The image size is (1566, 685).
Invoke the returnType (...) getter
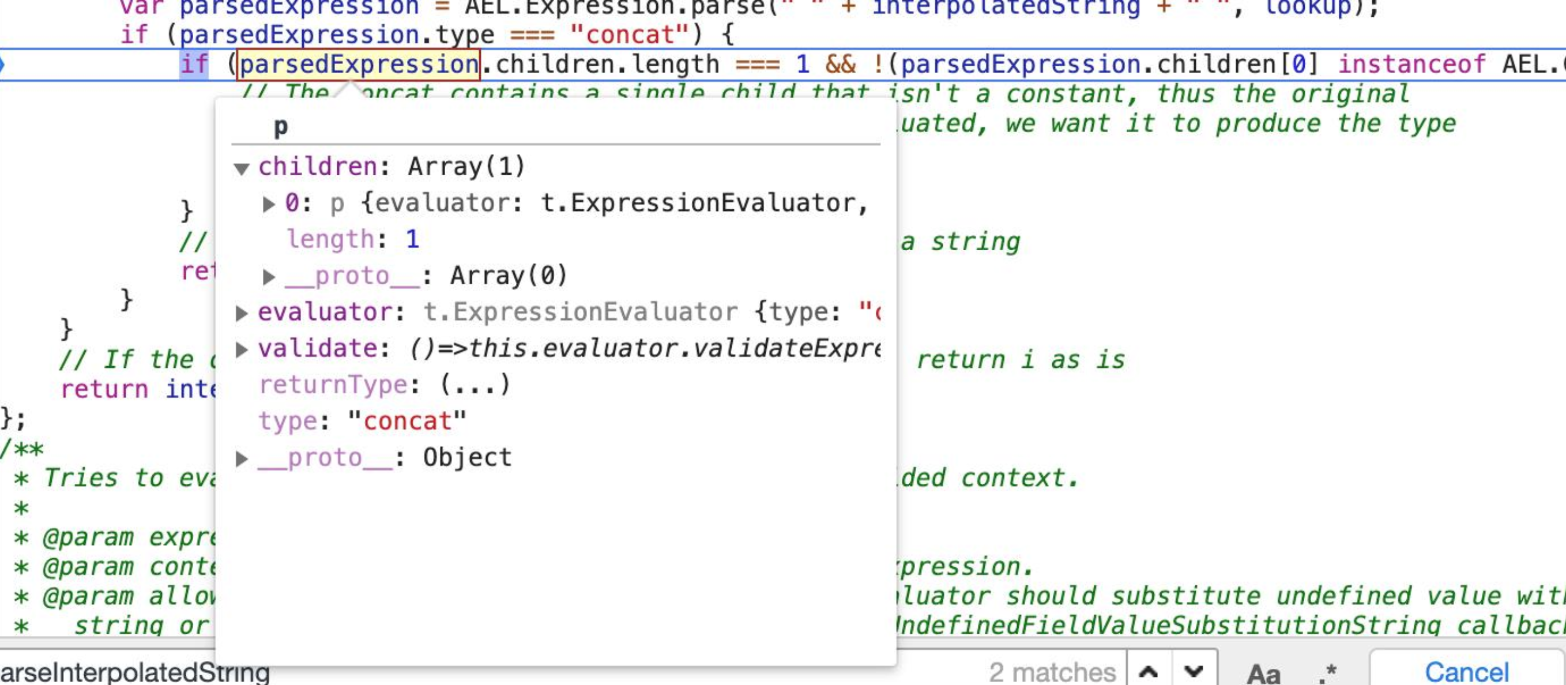(x=475, y=385)
